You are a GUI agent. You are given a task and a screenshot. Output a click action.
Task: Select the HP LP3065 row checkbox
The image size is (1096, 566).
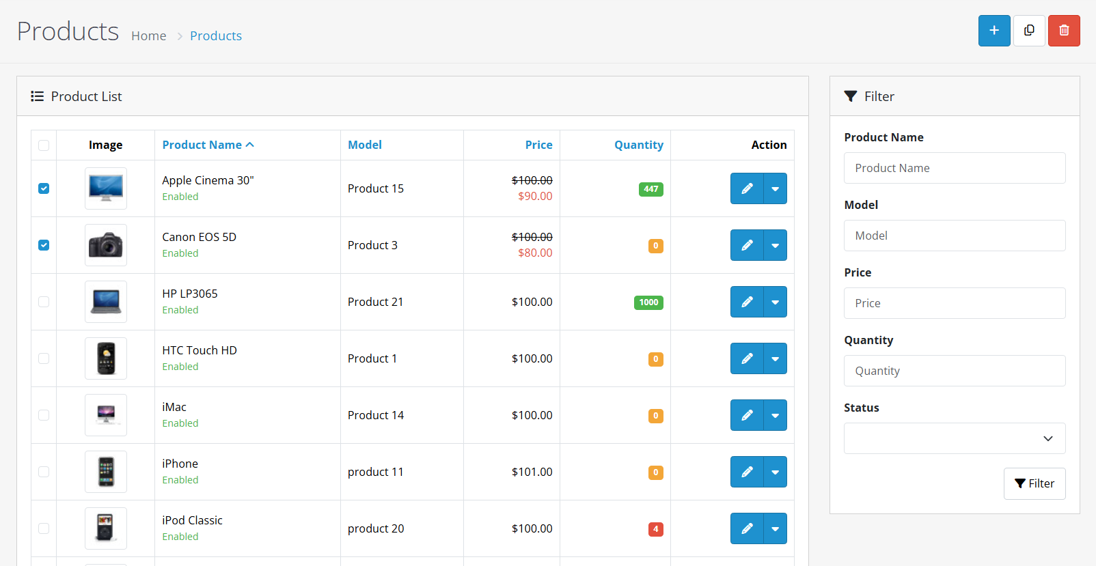pyautogui.click(x=44, y=302)
